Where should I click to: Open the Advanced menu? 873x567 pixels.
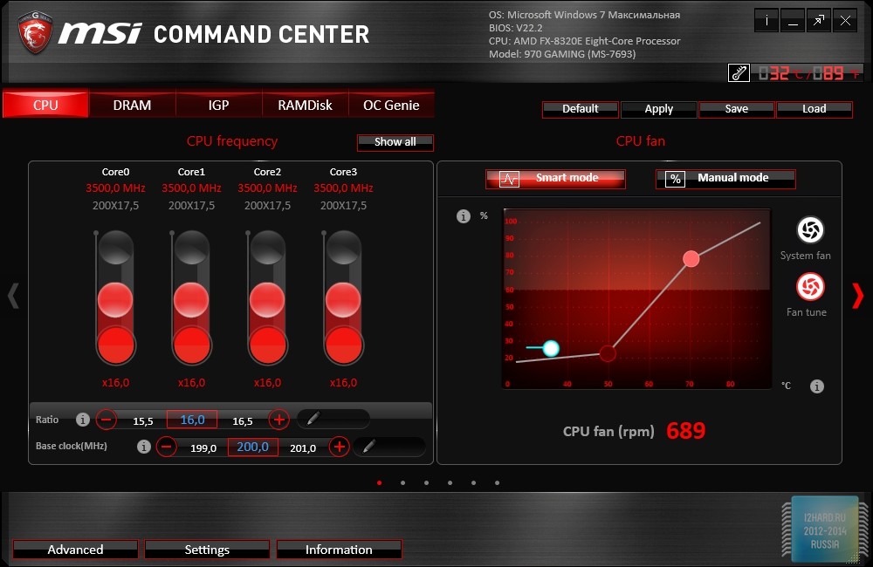pos(75,550)
